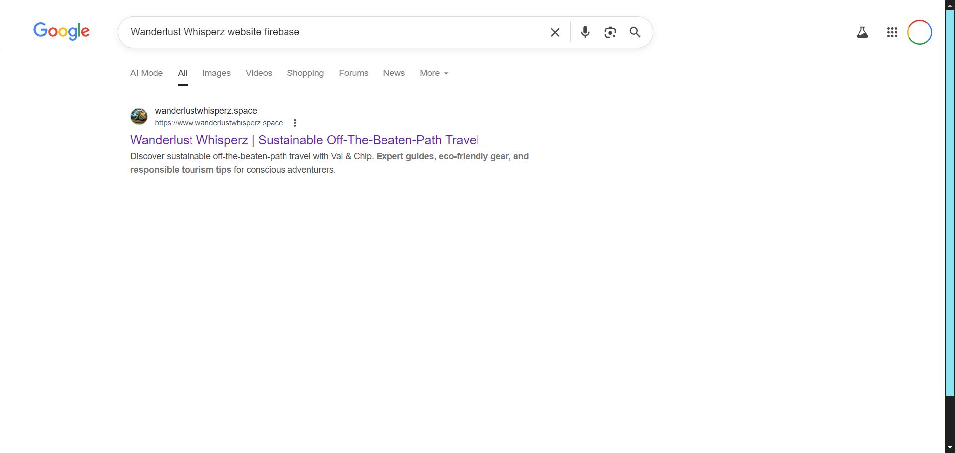The height and width of the screenshot is (453, 955).
Task: Switch to the Videos tab
Action: pyautogui.click(x=259, y=73)
